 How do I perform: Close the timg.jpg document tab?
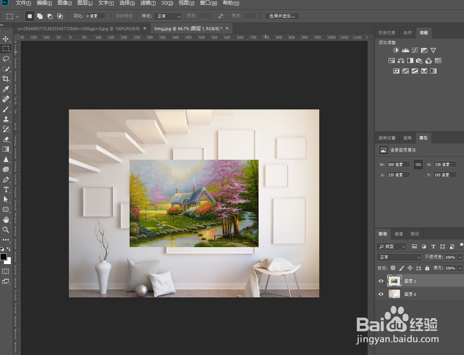(227, 28)
